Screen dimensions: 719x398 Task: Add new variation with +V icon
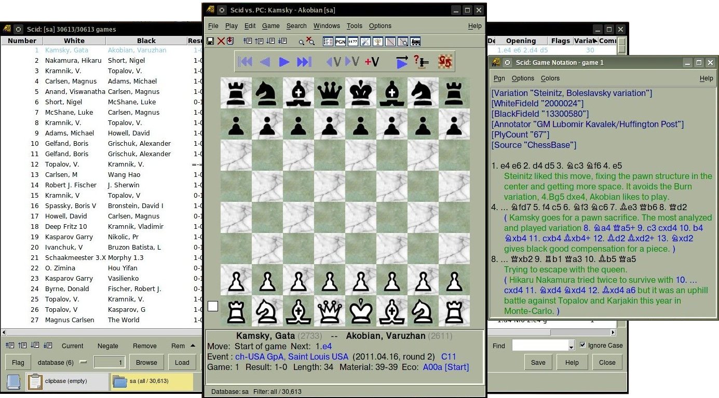click(x=372, y=62)
